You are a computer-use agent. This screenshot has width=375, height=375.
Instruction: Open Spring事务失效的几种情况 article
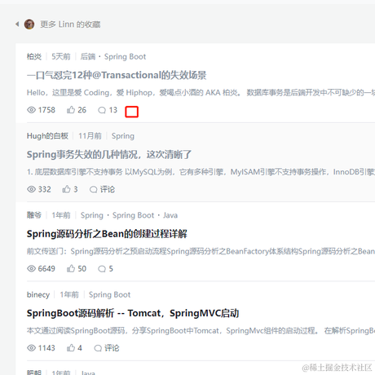pyautogui.click(x=109, y=154)
